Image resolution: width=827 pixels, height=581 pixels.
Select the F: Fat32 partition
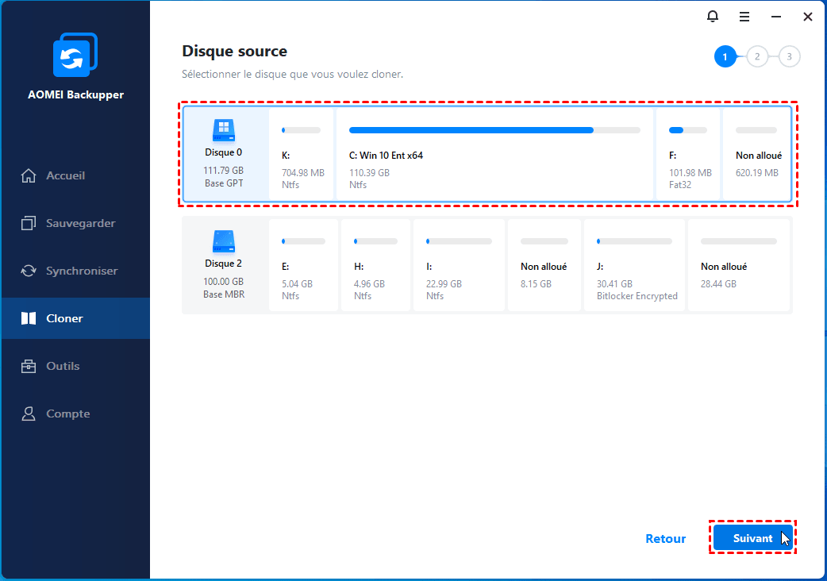[688, 154]
